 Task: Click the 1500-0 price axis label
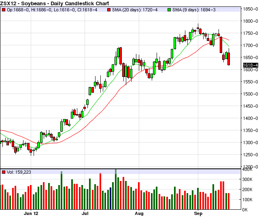coord(251,94)
